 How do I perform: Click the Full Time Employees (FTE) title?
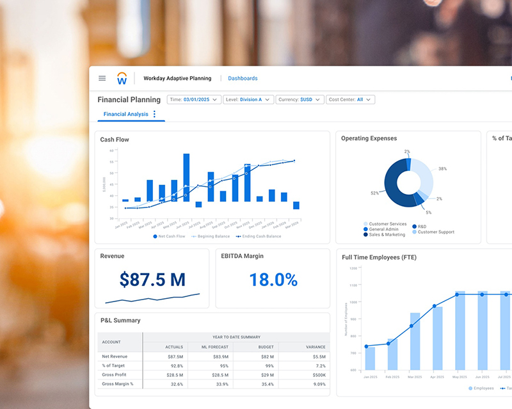tap(379, 257)
